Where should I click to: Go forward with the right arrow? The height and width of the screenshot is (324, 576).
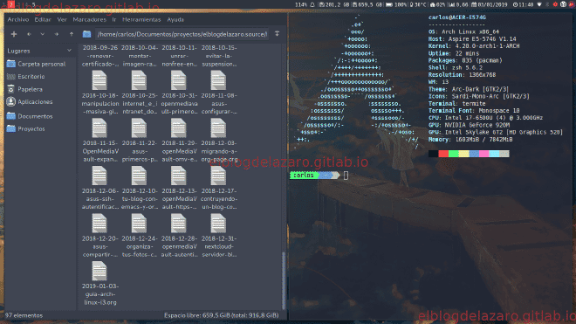(57, 34)
